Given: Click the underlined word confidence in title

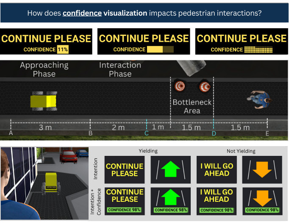Looking at the screenshot, I should 82,13.
